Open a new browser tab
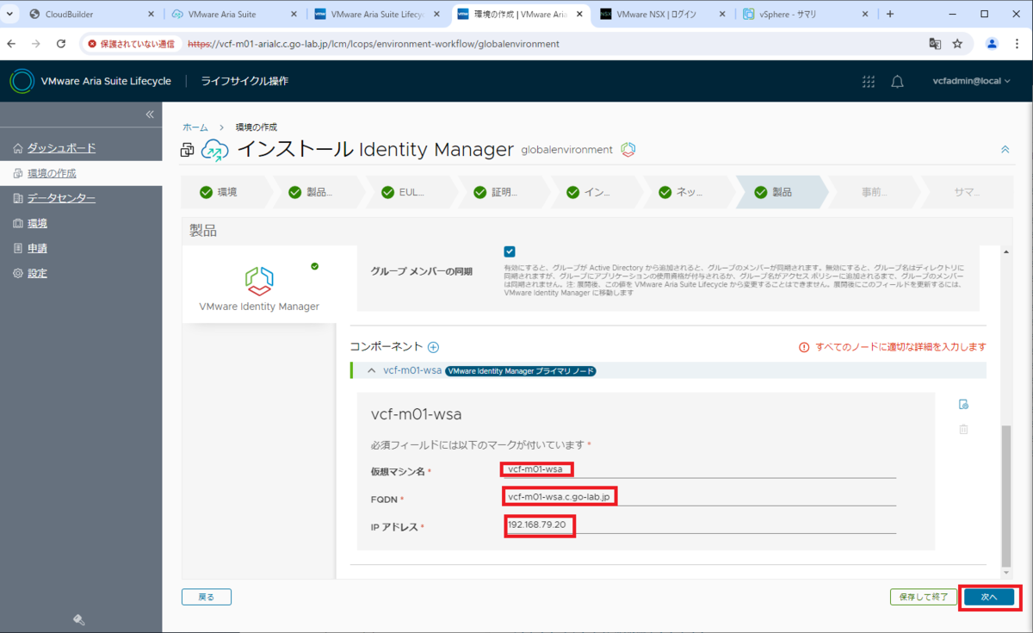Screen dimensions: 1033x633 pyautogui.click(x=890, y=14)
